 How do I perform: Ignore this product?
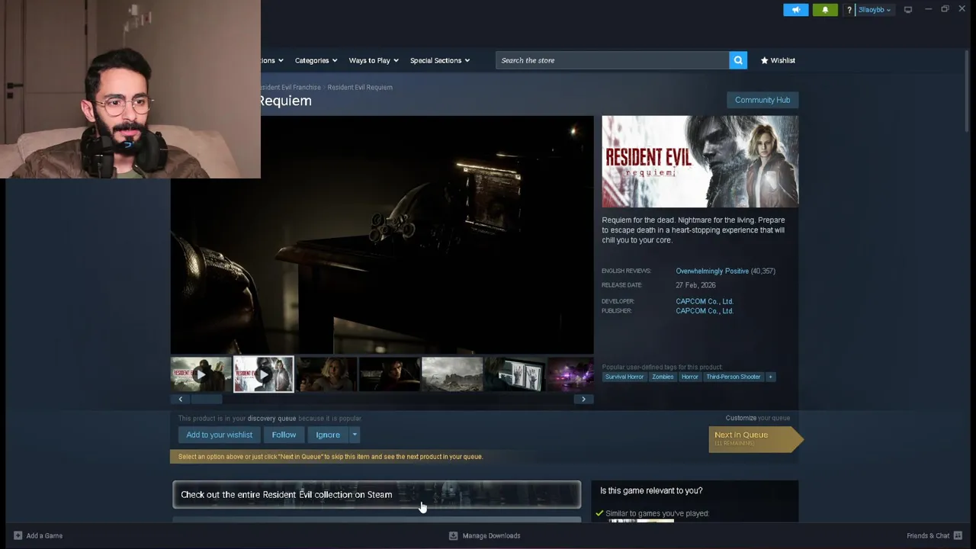coord(328,435)
